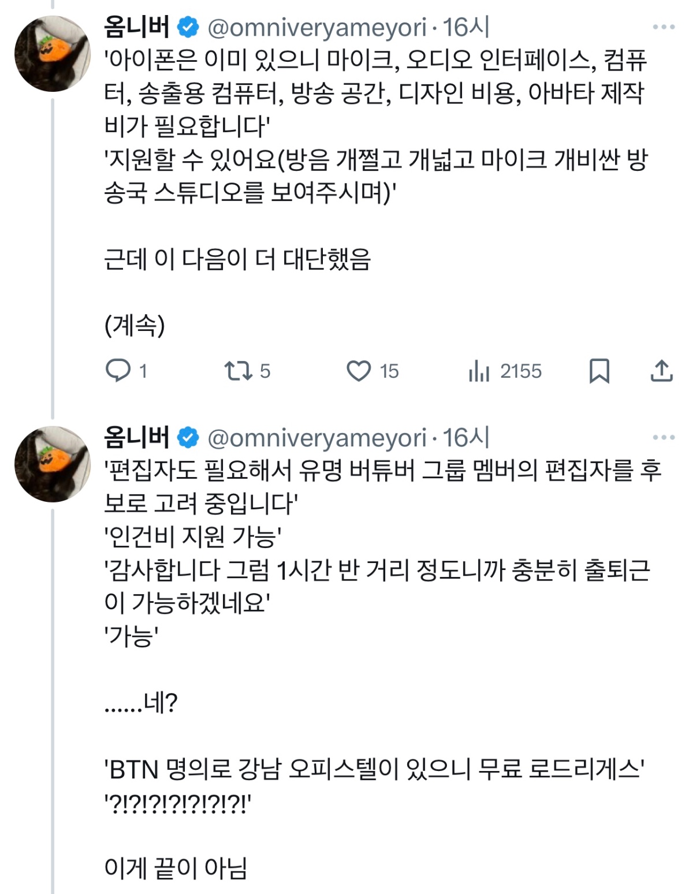Click the verified badge on first tweet
The height and width of the screenshot is (894, 693).
point(188,27)
